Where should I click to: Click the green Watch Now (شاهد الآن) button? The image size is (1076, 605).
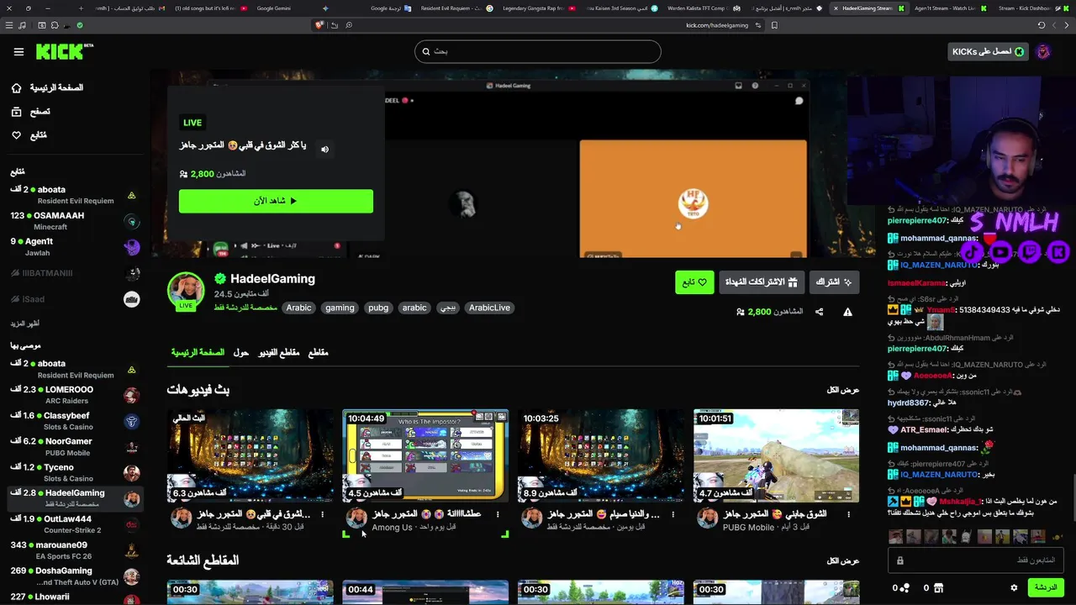click(276, 201)
